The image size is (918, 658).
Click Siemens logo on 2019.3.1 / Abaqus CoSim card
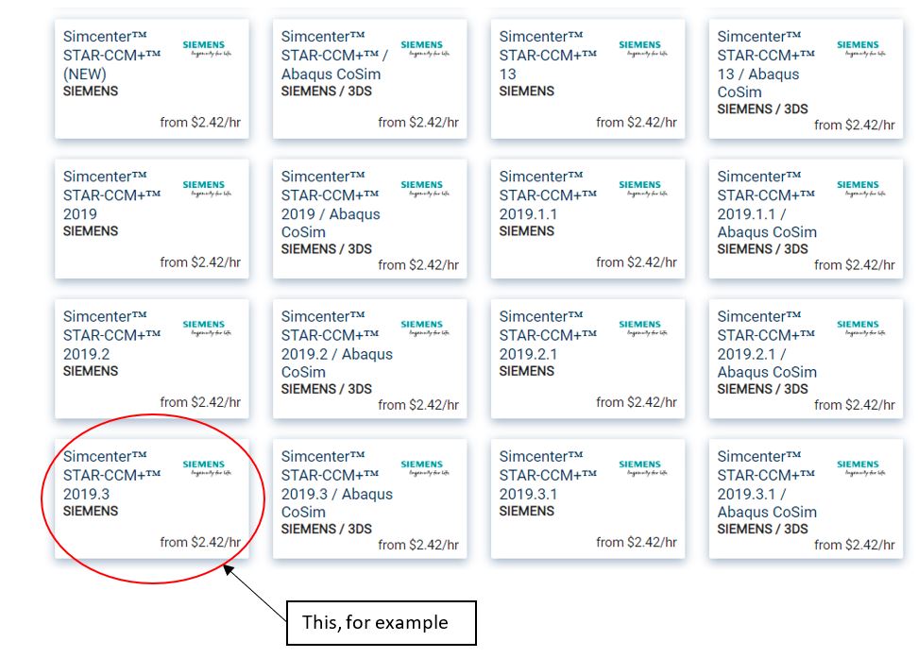[861, 467]
